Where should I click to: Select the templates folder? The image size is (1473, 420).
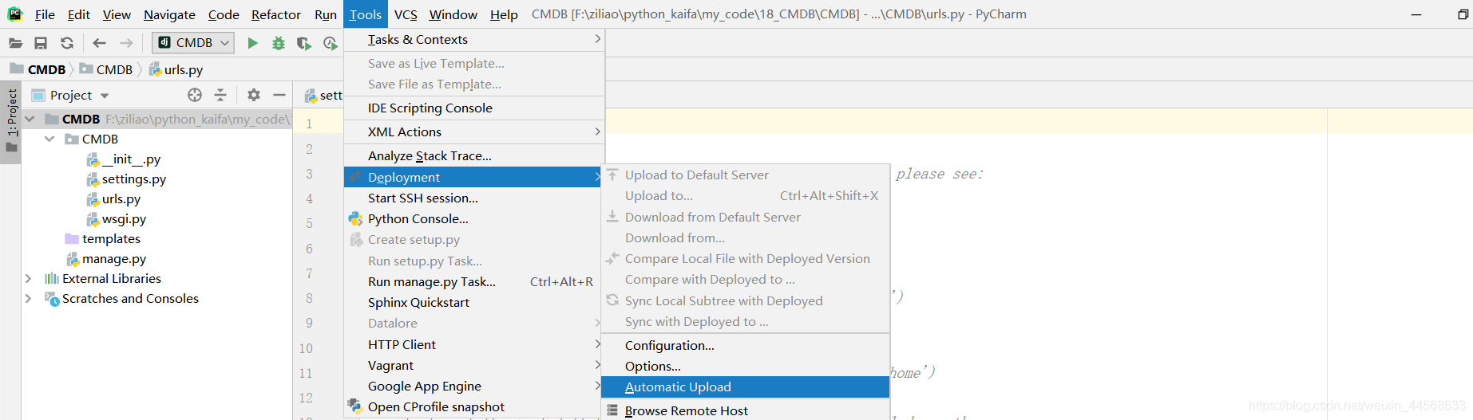103,238
